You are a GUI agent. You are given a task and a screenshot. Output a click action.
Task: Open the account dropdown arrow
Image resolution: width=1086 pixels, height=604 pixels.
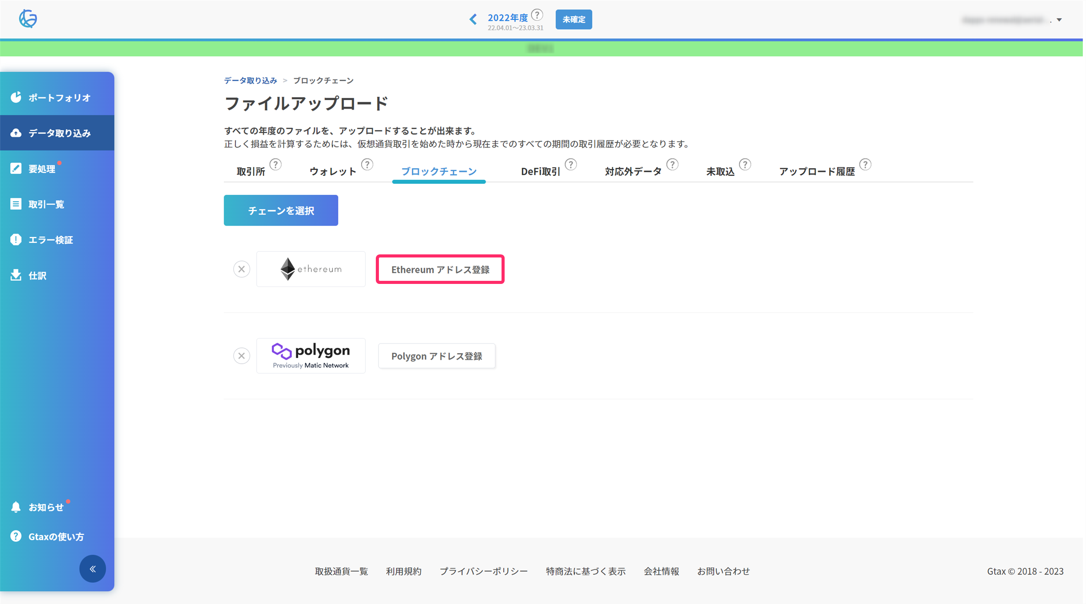pyautogui.click(x=1059, y=20)
